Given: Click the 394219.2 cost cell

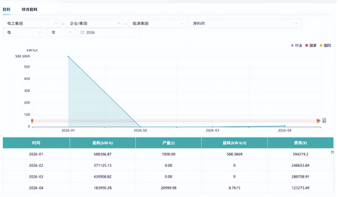Looking at the screenshot, I should (301, 154).
